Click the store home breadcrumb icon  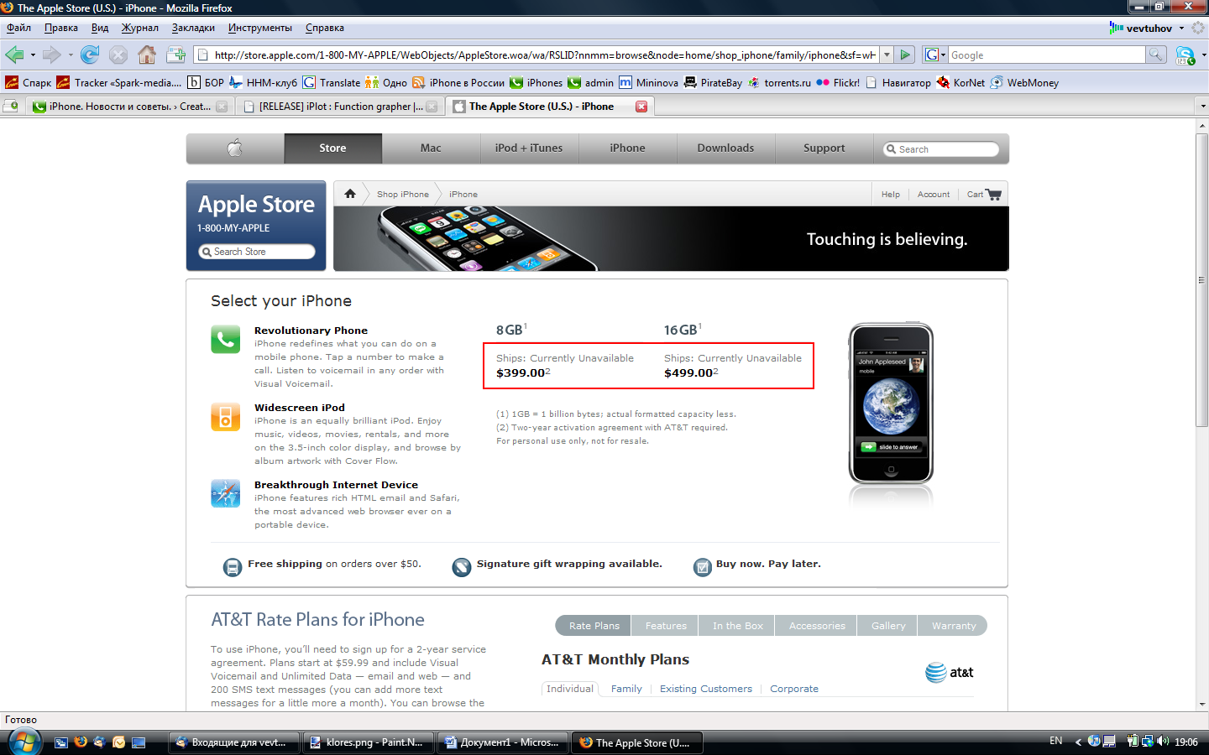coord(350,194)
